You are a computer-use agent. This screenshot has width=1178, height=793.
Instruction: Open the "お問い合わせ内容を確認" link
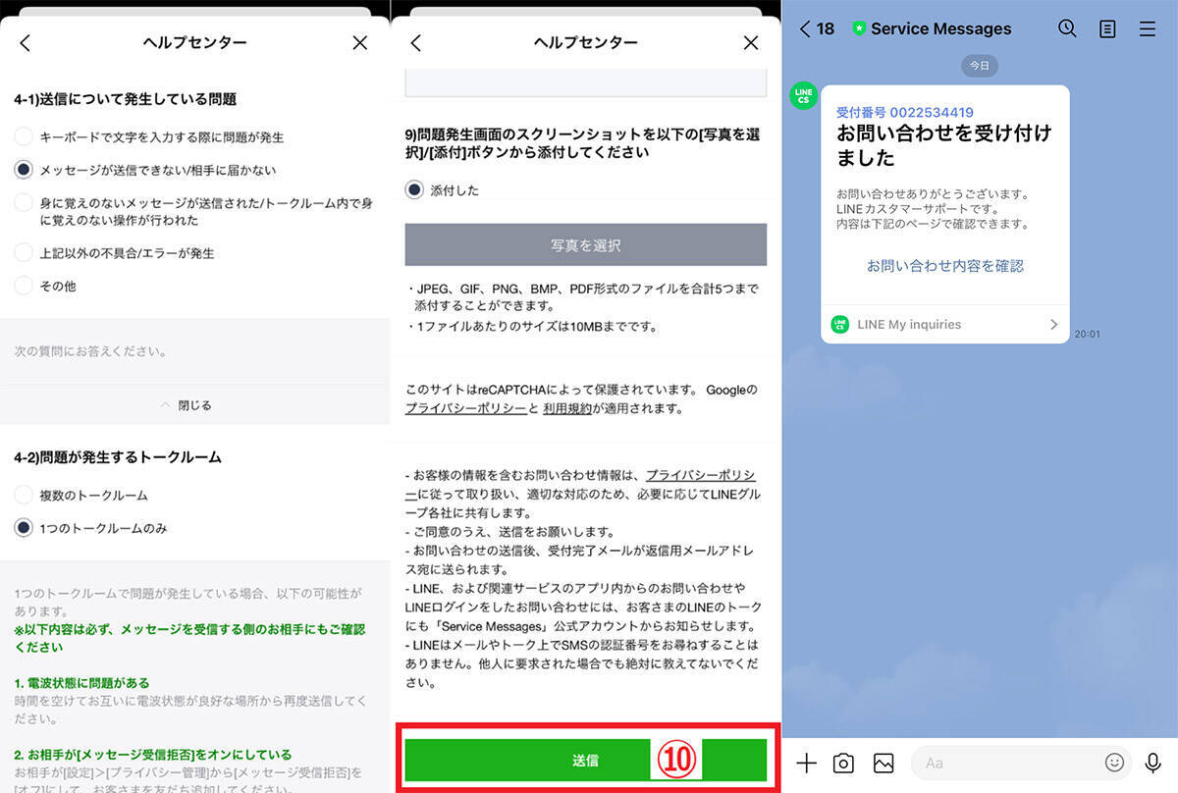click(944, 266)
